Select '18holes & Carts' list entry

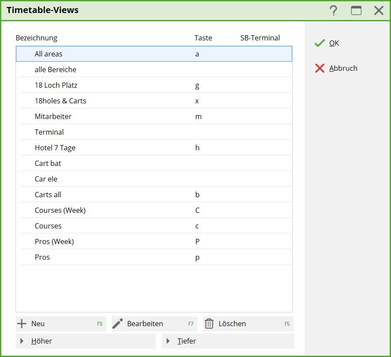[x=60, y=101]
